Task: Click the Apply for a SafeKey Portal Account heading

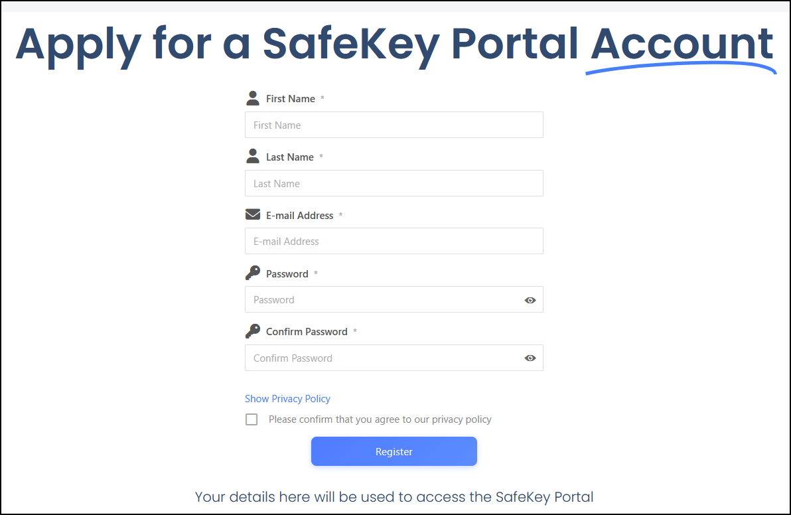Action: (395, 44)
